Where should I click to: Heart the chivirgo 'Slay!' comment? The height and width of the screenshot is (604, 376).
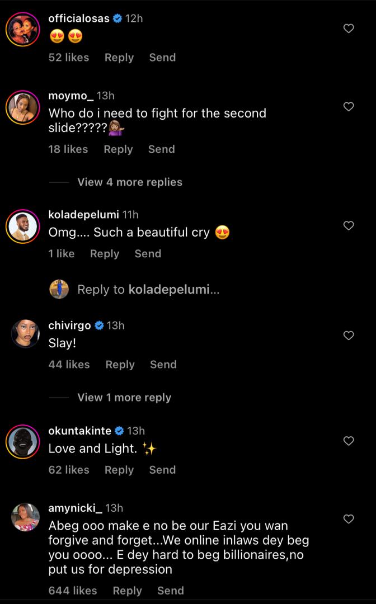tap(349, 336)
